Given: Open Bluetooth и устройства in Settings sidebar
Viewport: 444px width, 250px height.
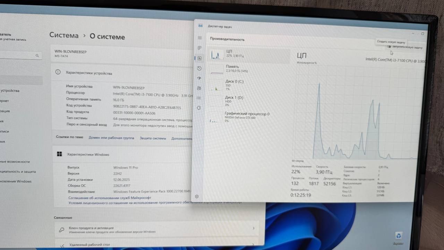Looking at the screenshot, I should pyautogui.click(x=10, y=91).
